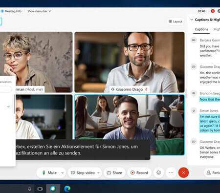Click the Task View taskbar icon
Viewport: 220px width, 193px height.
tap(40, 189)
